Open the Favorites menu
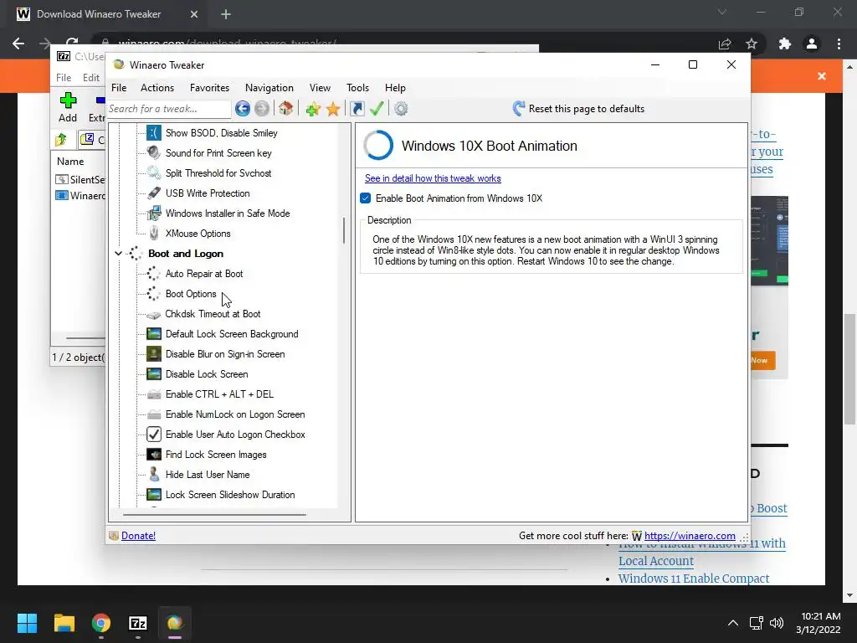857x643 pixels. pyautogui.click(x=209, y=88)
